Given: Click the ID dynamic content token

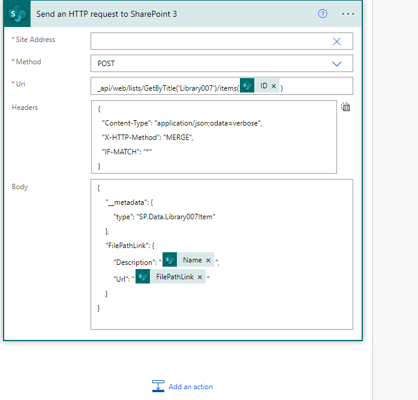Looking at the screenshot, I should (260, 85).
